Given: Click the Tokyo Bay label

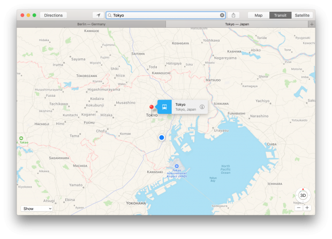Looking at the screenshot, I should pos(213,179).
